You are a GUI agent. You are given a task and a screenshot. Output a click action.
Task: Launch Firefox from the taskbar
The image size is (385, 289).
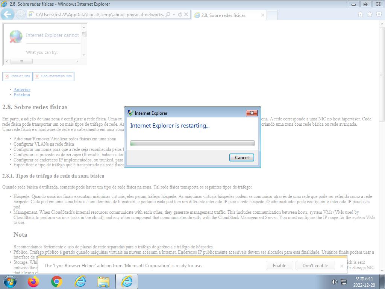click(x=33, y=281)
